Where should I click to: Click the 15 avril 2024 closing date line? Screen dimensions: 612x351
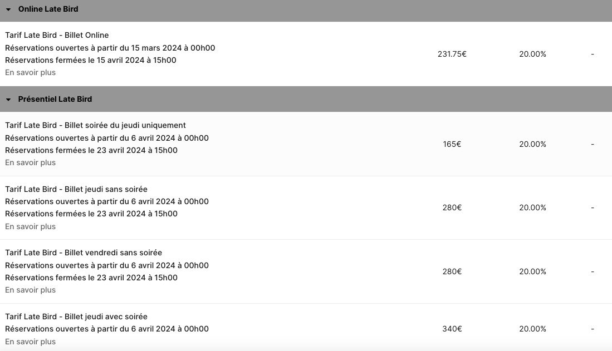click(x=91, y=60)
